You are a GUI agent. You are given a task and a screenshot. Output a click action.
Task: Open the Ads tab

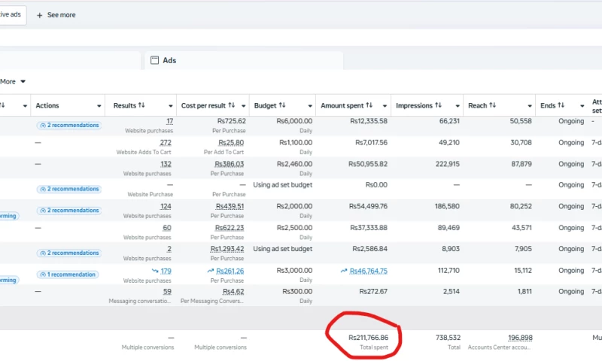point(244,60)
